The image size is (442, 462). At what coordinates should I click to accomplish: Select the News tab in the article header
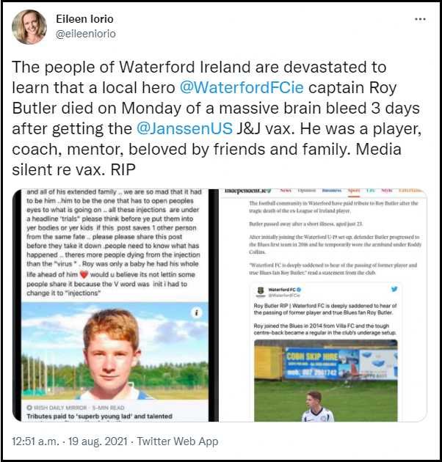[285, 191]
